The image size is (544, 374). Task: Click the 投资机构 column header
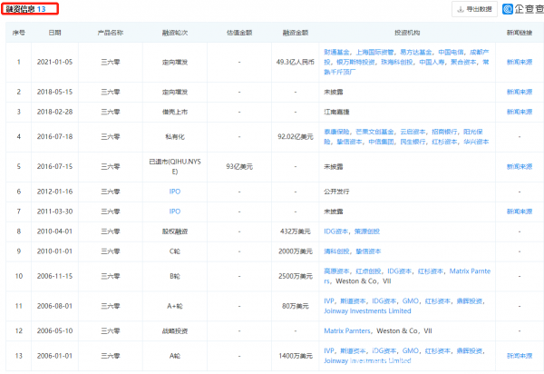click(407, 33)
